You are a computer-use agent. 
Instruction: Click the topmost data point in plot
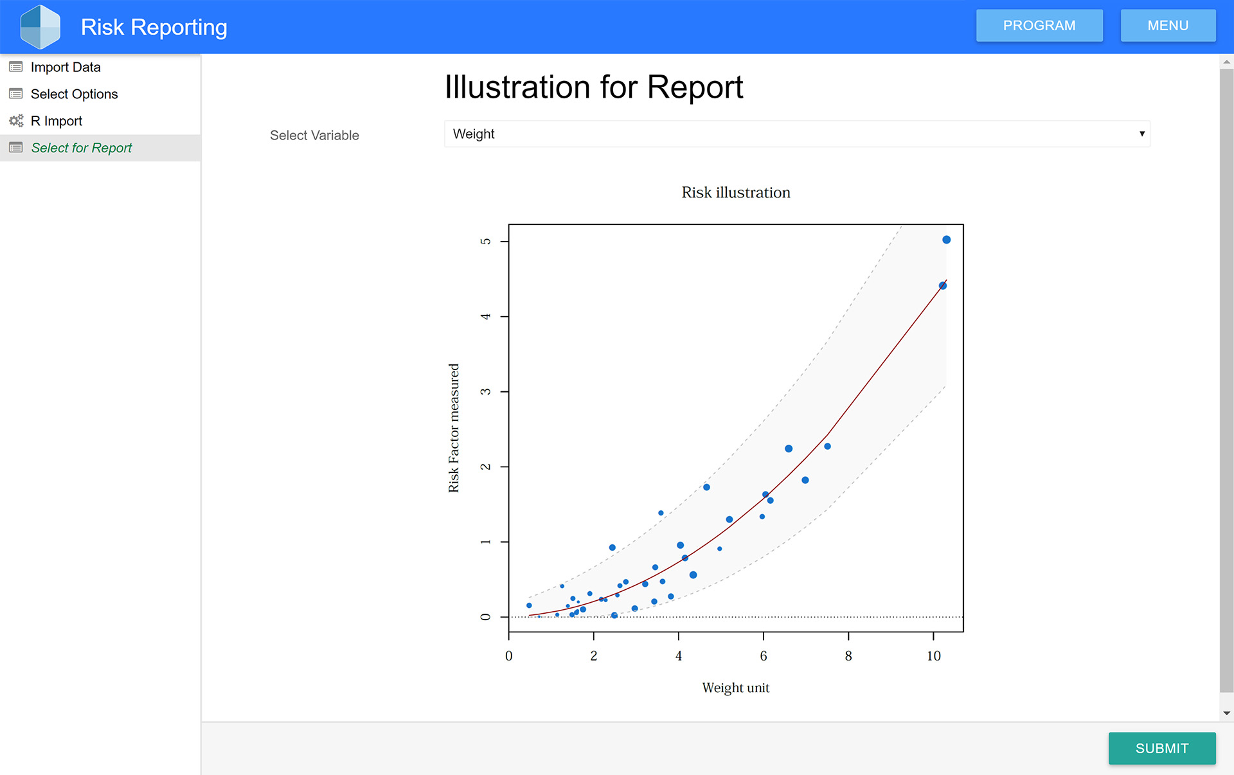[x=946, y=240]
